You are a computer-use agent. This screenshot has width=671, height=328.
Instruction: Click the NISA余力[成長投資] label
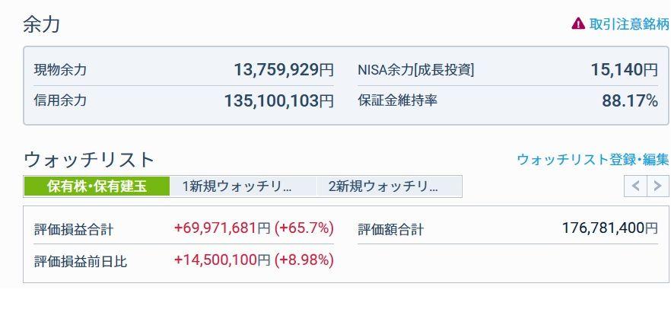416,70
